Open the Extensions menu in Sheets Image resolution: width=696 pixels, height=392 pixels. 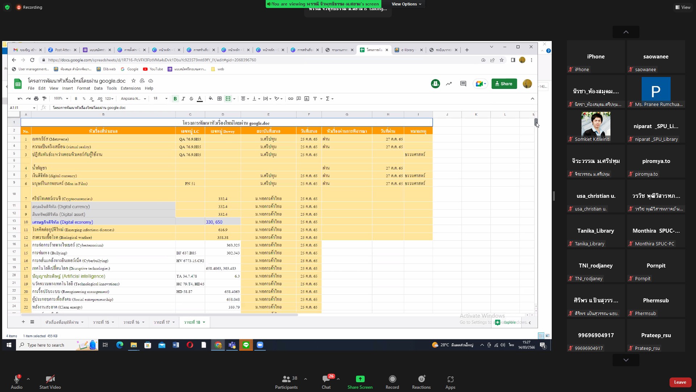coord(130,88)
